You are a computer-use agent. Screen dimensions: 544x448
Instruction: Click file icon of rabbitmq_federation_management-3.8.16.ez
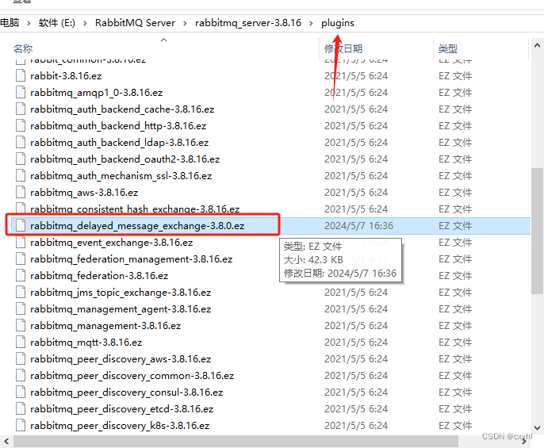click(21, 258)
